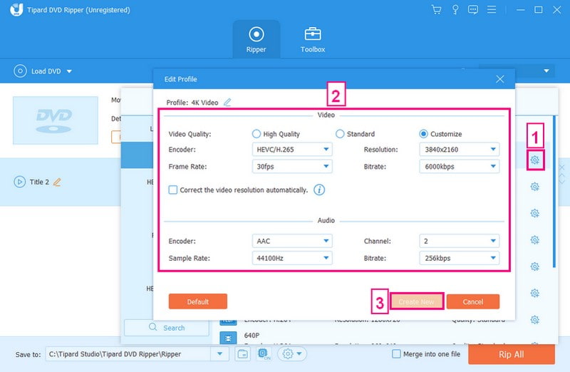Click the Default button

[197, 301]
